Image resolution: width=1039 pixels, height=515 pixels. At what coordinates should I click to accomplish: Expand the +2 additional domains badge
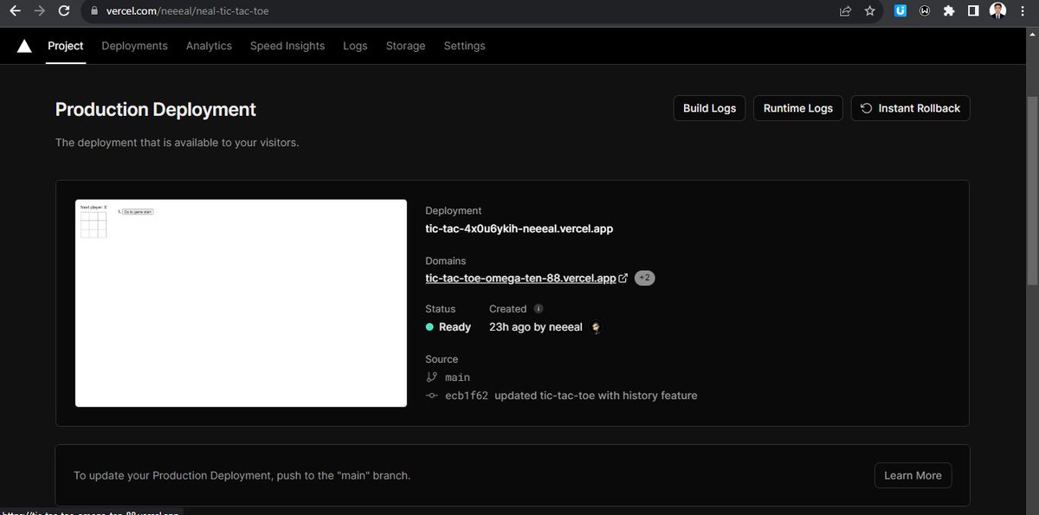(644, 278)
